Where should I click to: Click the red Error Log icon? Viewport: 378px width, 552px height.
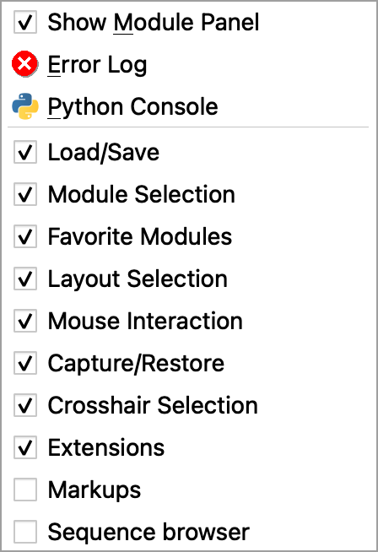[x=25, y=64]
